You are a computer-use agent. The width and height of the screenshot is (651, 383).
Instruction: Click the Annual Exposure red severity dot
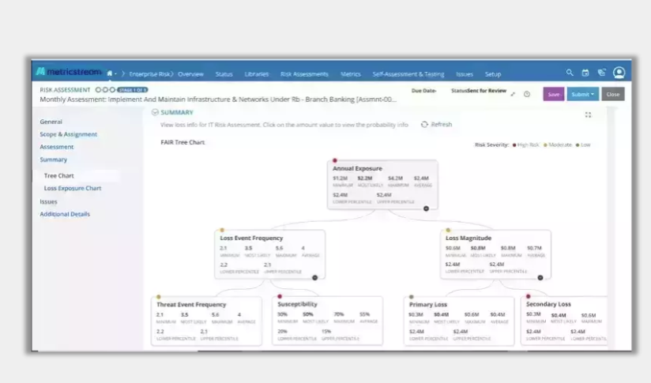[335, 160]
